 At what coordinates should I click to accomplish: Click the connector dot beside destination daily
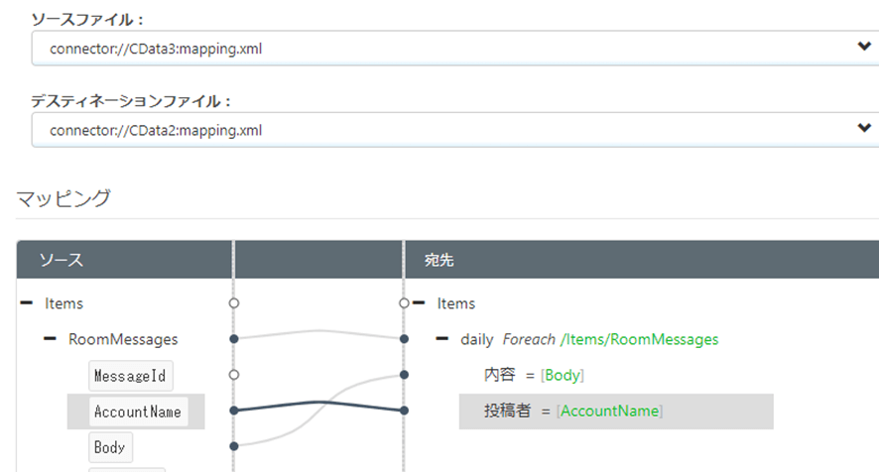404,339
